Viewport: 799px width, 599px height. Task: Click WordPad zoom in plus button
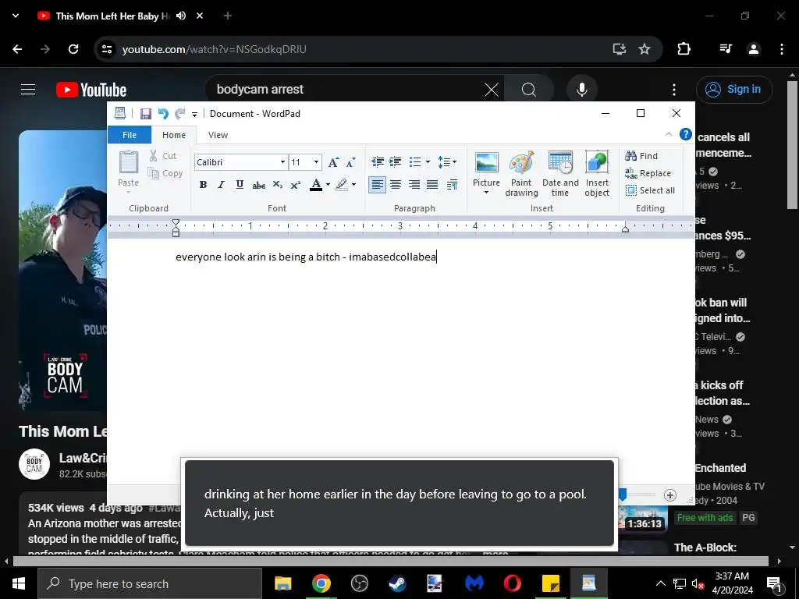[x=670, y=495]
